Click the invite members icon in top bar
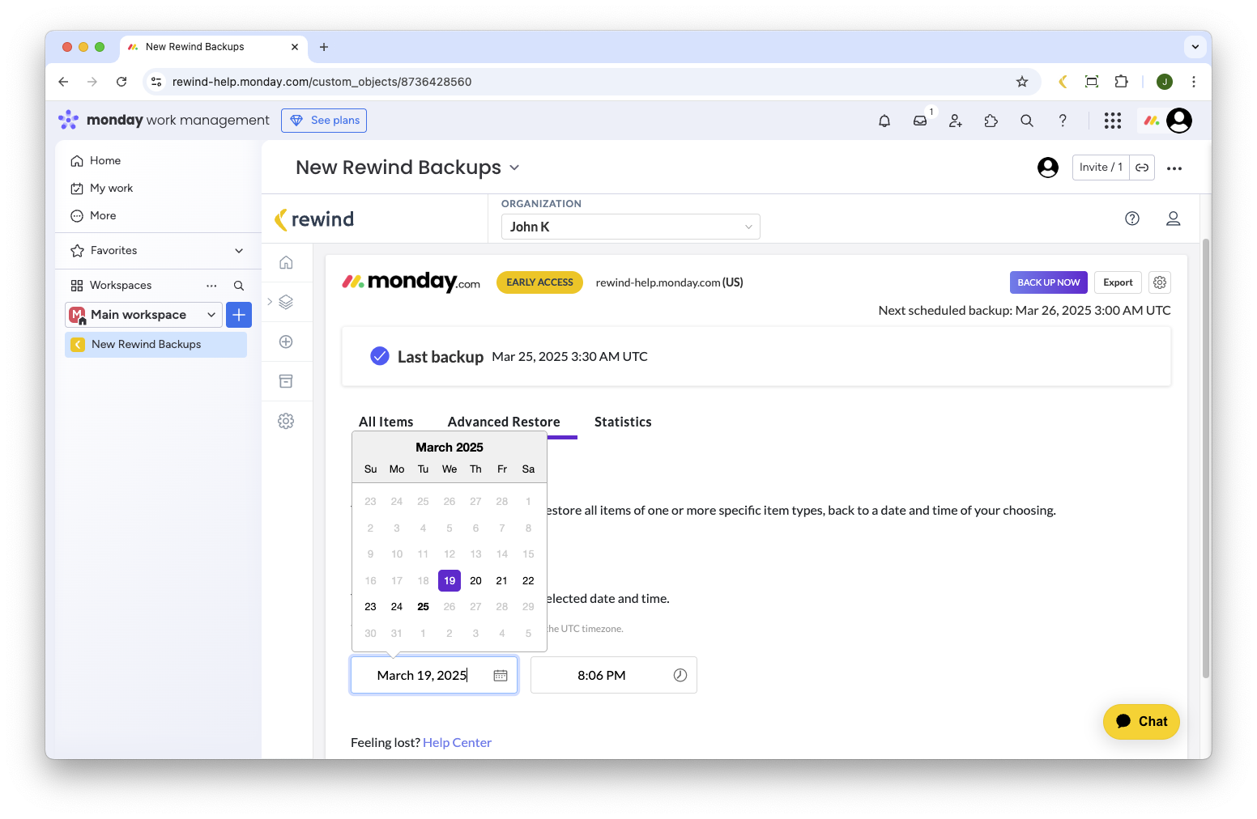Screen dimensions: 1257x819 click(x=956, y=121)
